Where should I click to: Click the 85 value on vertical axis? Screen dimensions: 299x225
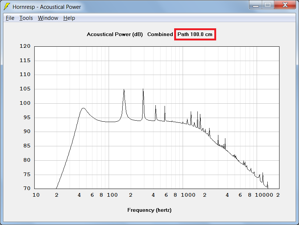point(27,146)
